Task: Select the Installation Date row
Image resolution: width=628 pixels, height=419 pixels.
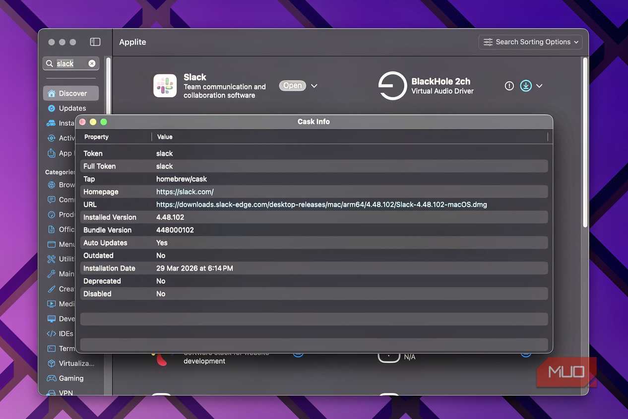Action: pos(314,268)
